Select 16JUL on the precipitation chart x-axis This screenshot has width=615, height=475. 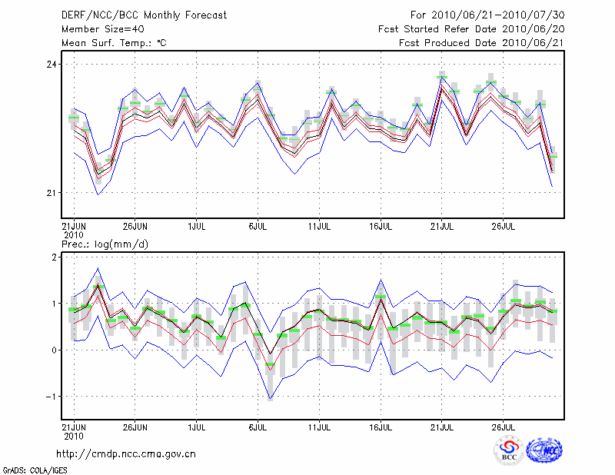click(381, 427)
